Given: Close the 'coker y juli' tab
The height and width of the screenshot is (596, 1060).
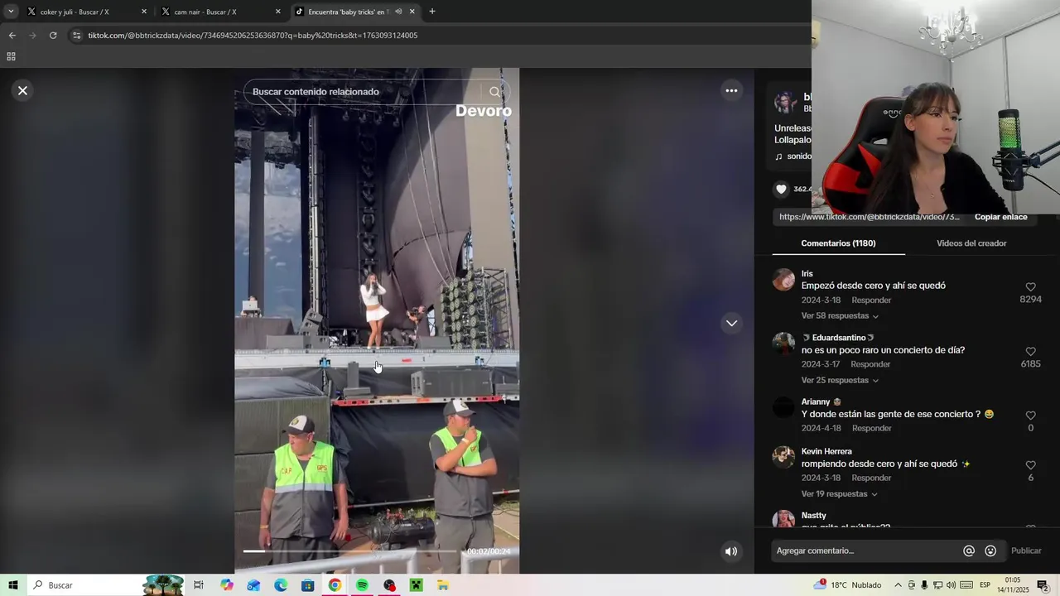Looking at the screenshot, I should [x=144, y=12].
